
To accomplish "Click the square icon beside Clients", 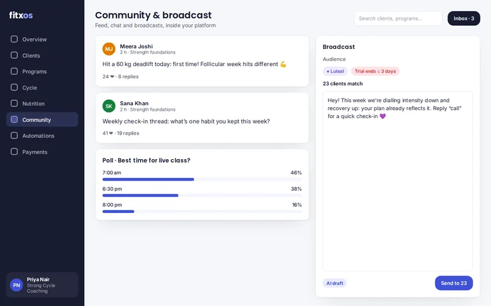I will [14, 55].
